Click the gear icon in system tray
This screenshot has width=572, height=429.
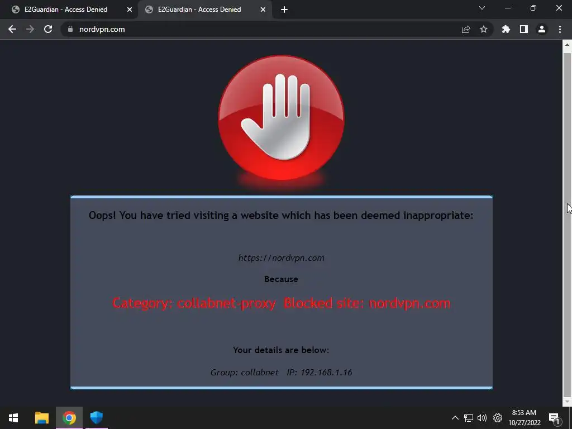coord(498,418)
